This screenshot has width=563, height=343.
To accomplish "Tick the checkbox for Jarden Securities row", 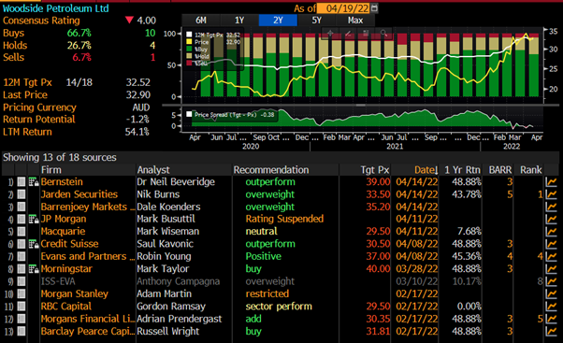I will click(22, 194).
